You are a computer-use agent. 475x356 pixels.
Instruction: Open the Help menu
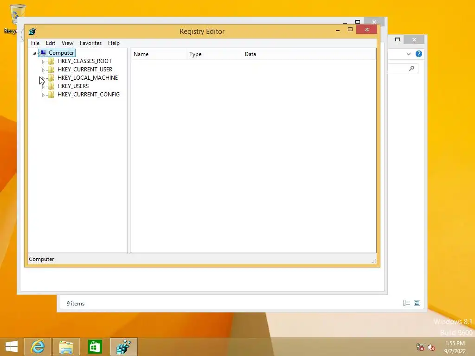[x=114, y=43]
